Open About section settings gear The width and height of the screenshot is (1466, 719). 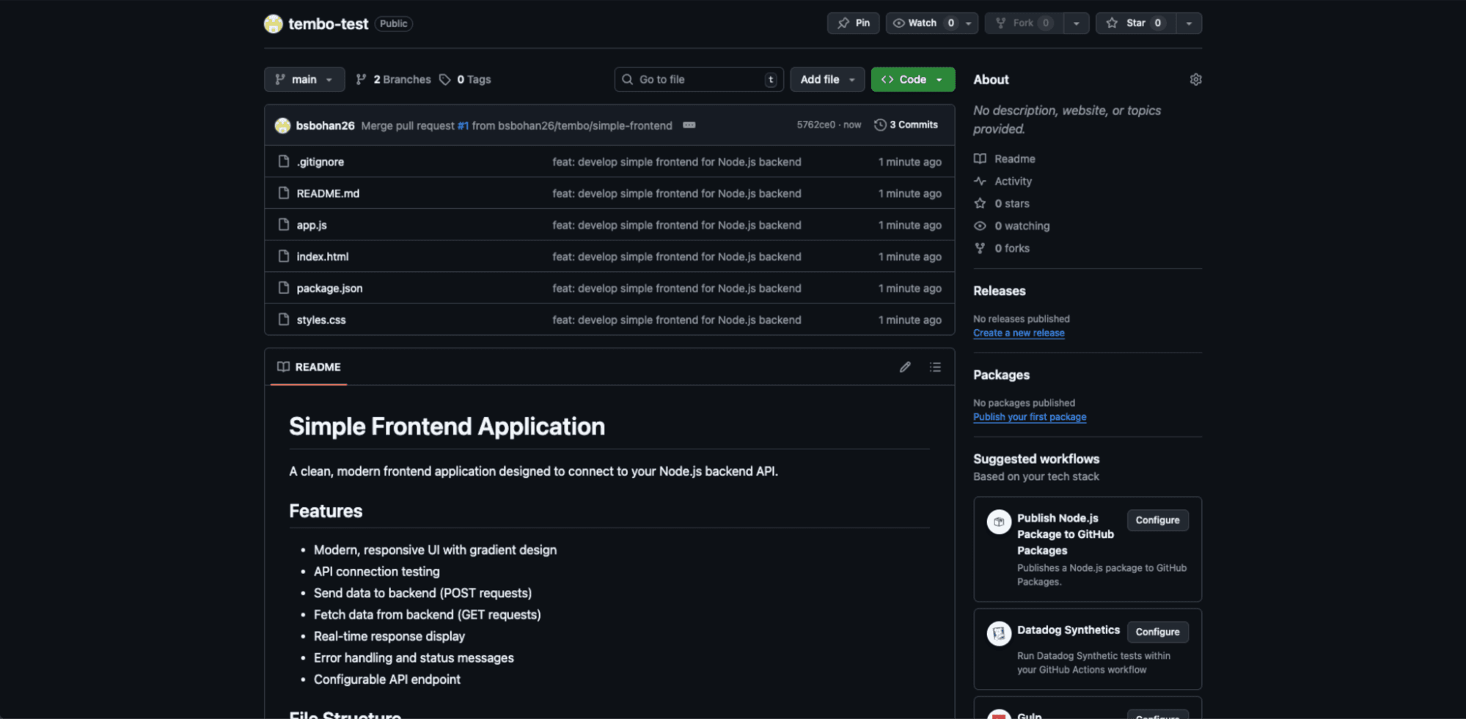tap(1195, 79)
